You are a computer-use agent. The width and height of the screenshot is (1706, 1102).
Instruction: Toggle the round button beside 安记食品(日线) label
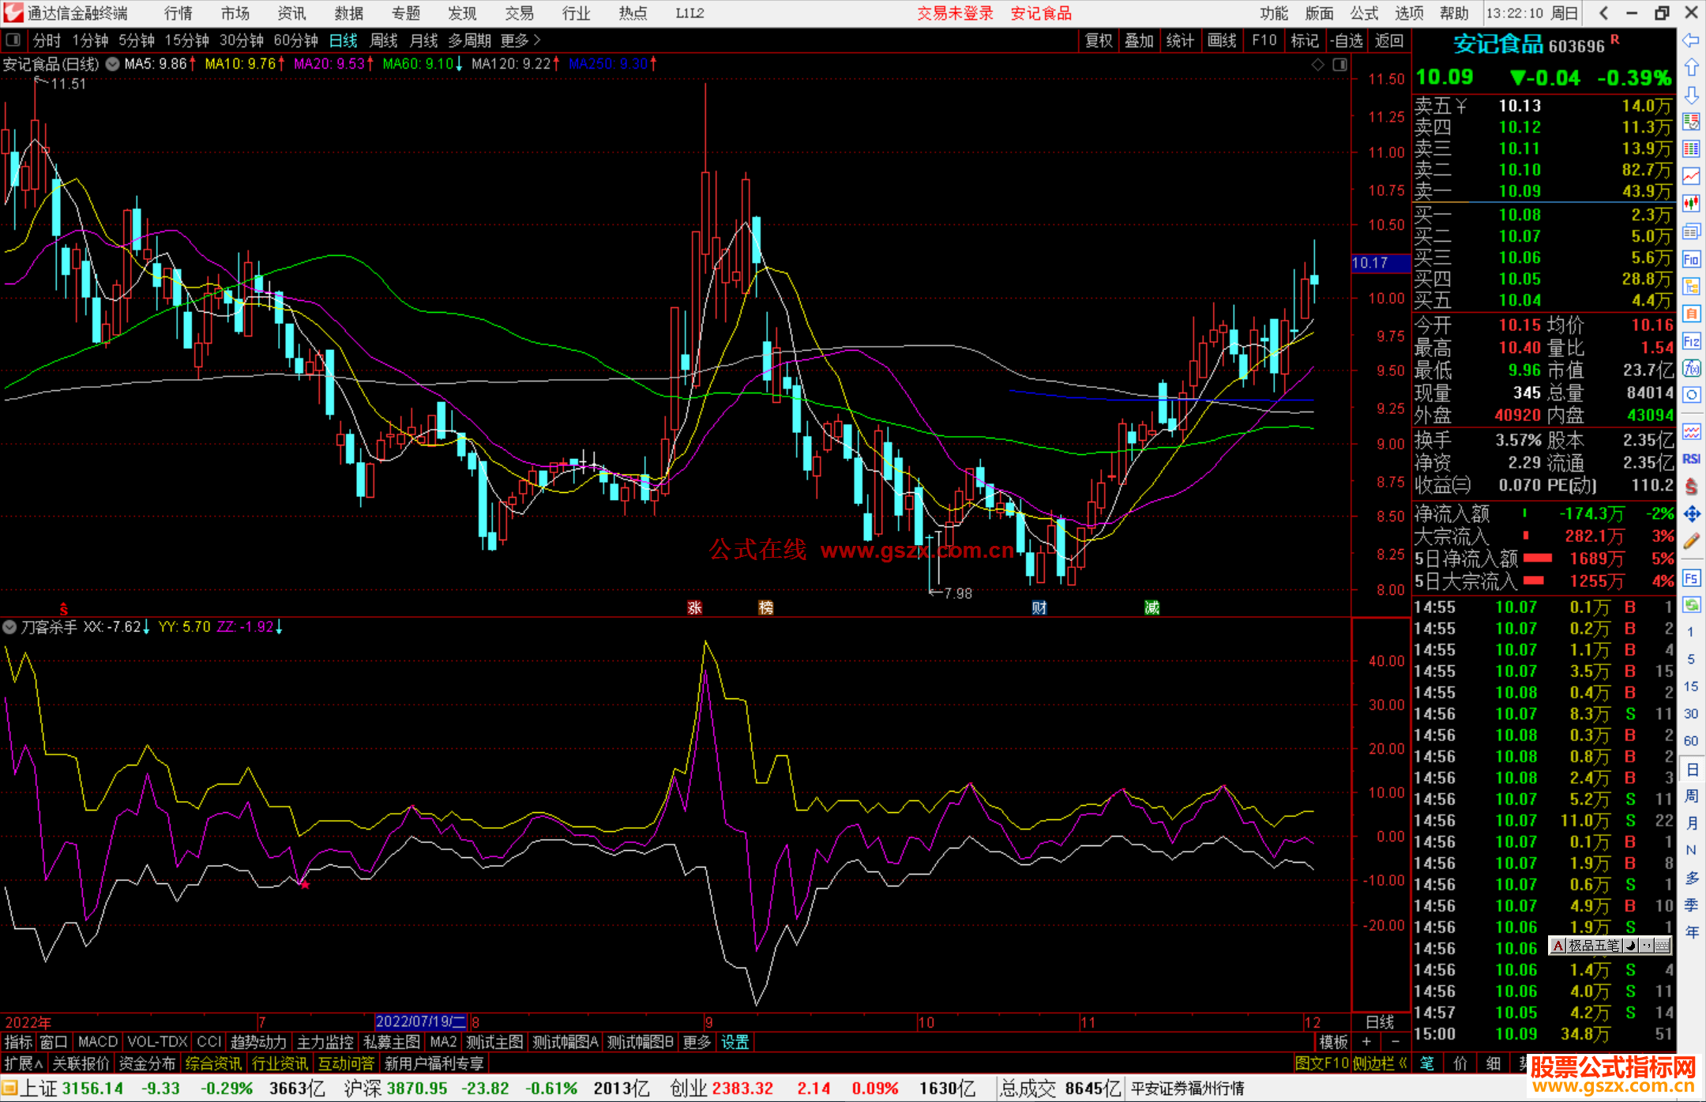113,64
